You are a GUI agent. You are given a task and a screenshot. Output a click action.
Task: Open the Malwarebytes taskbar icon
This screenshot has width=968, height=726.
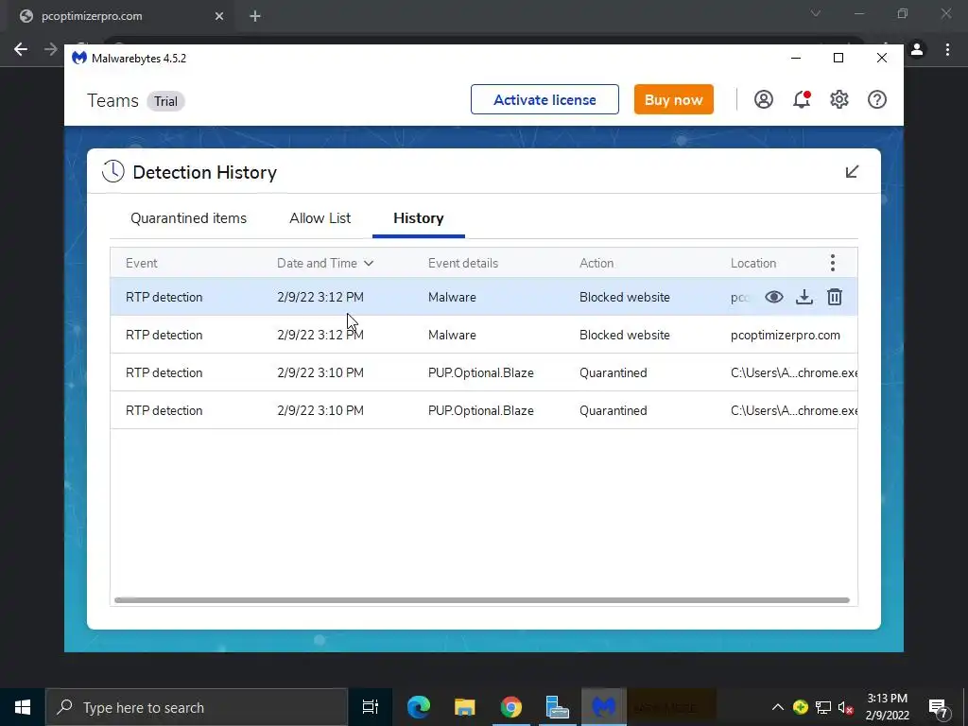pyautogui.click(x=604, y=707)
